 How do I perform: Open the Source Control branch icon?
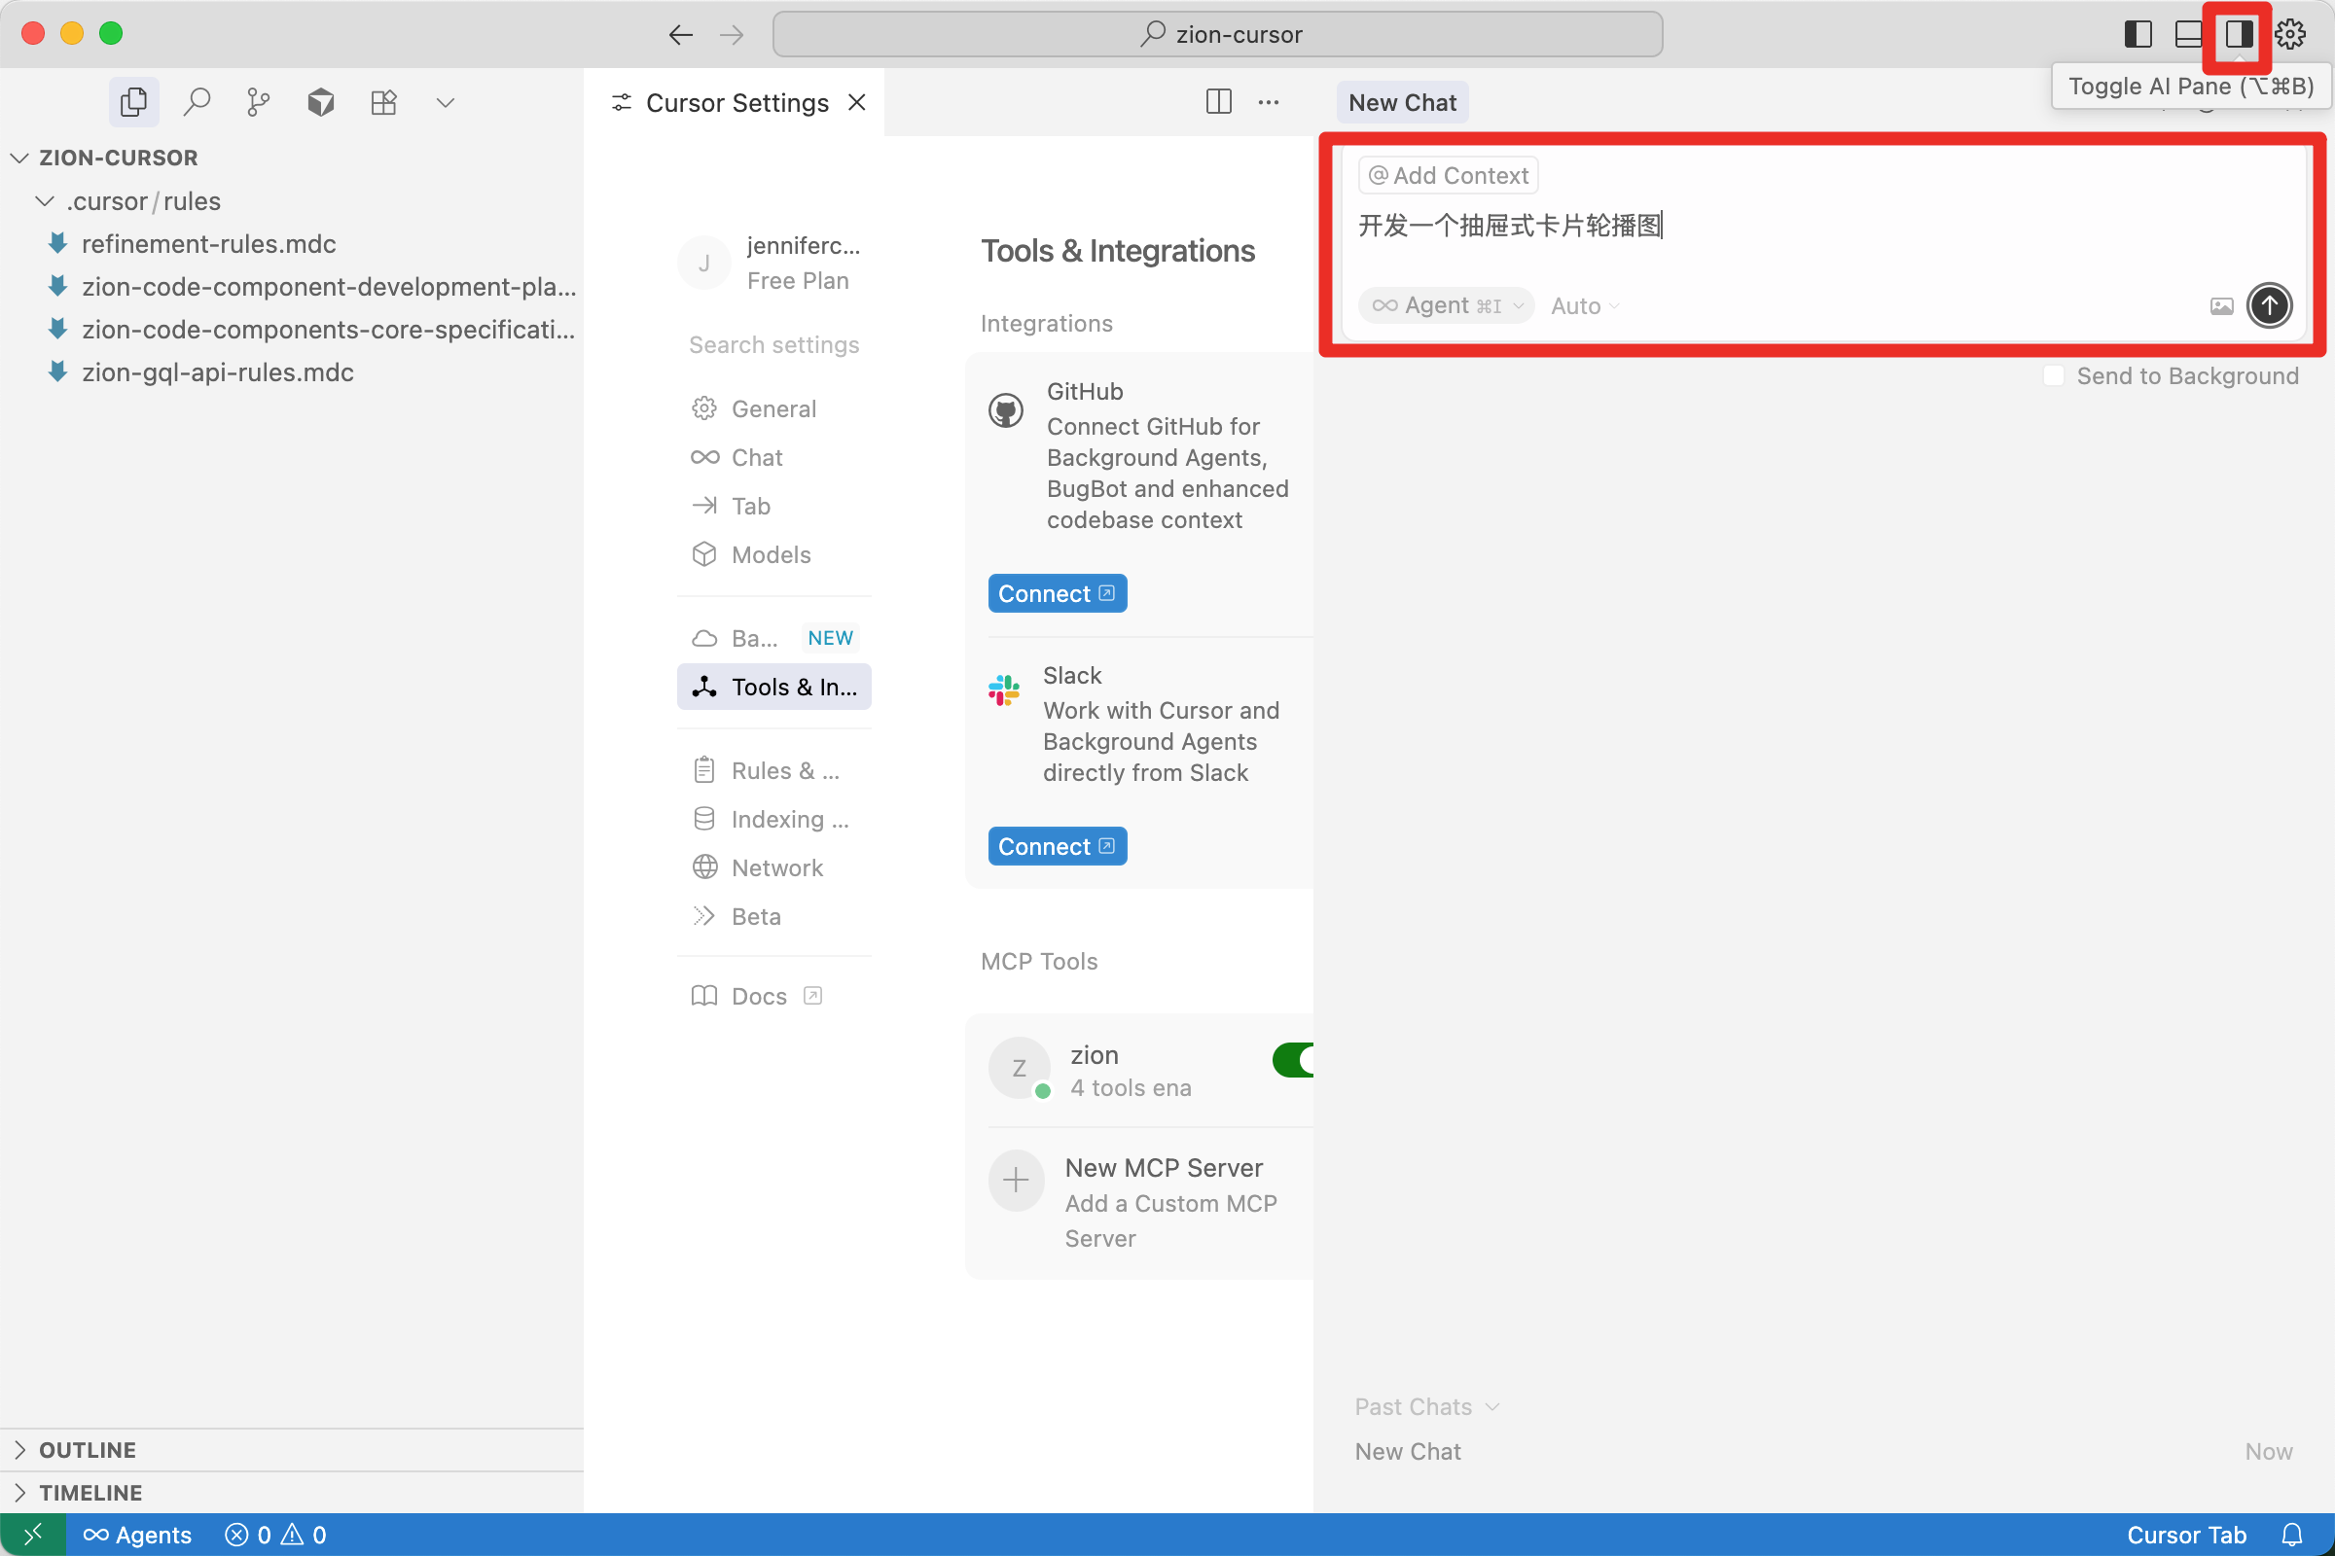pyautogui.click(x=258, y=102)
